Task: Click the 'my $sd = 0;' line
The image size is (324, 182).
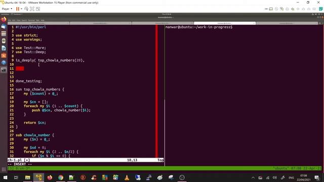Action: (35, 148)
